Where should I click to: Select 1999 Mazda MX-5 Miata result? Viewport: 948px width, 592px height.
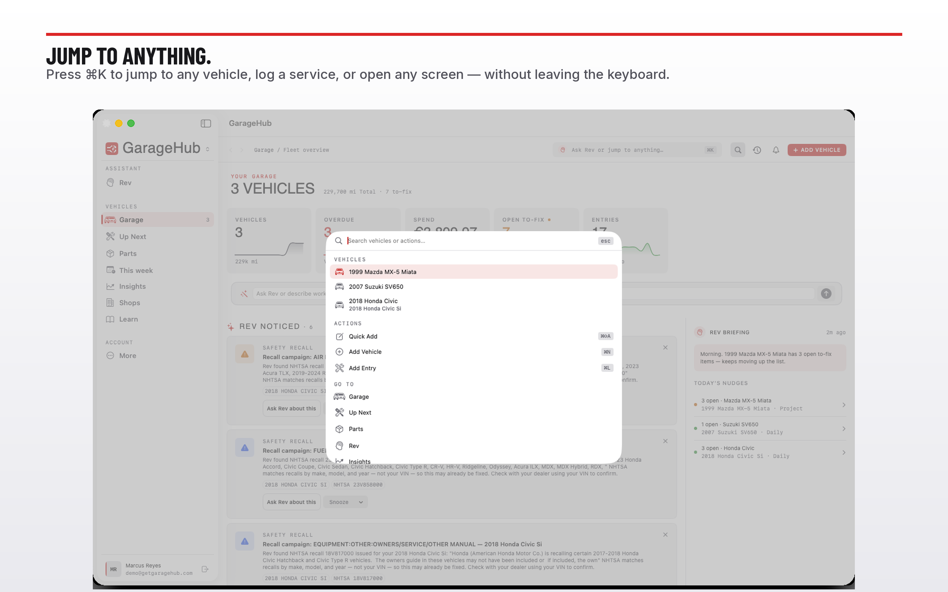tap(474, 272)
